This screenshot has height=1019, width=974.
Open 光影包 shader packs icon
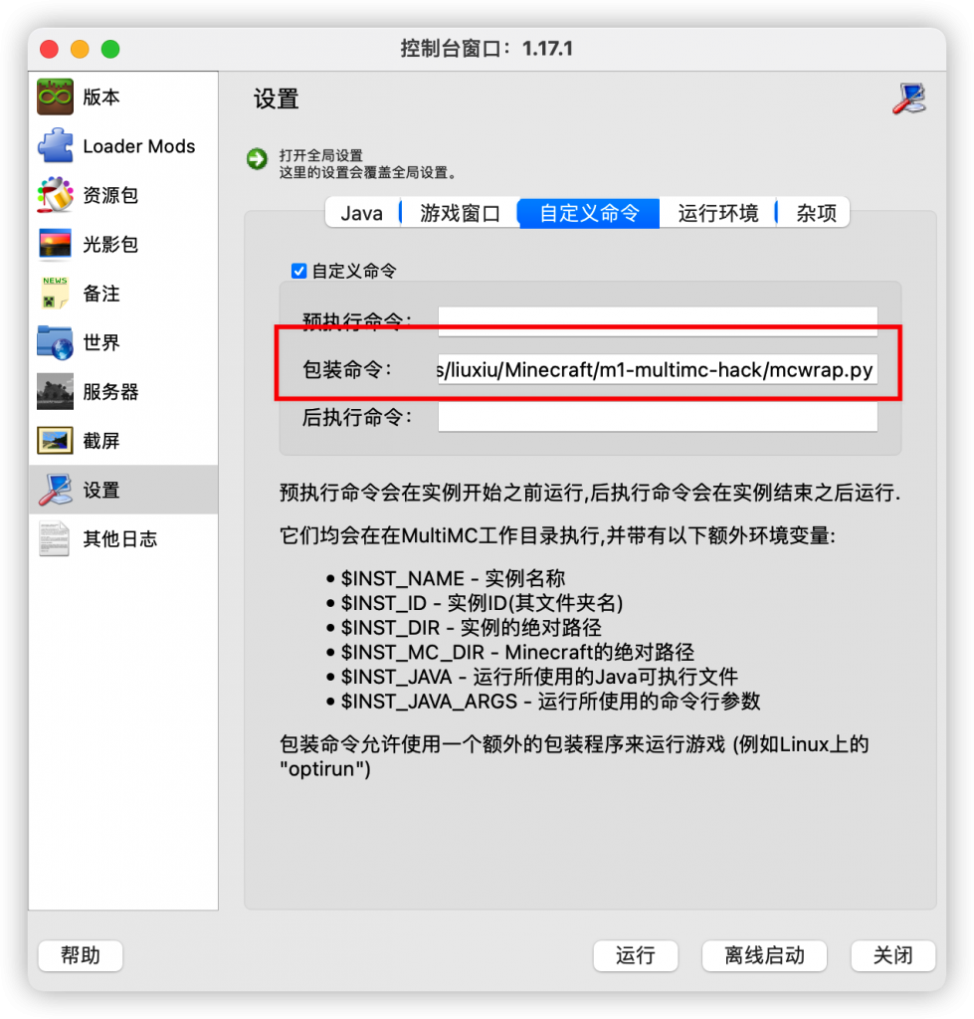coord(56,245)
